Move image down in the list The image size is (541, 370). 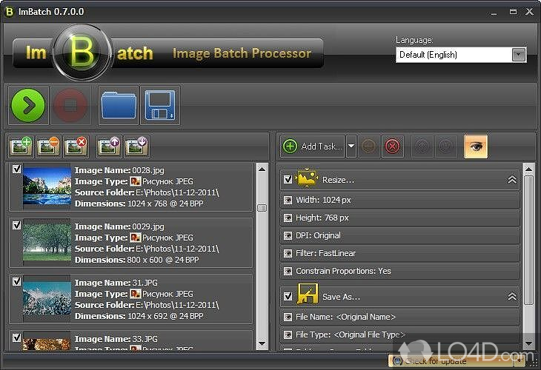[x=136, y=147]
